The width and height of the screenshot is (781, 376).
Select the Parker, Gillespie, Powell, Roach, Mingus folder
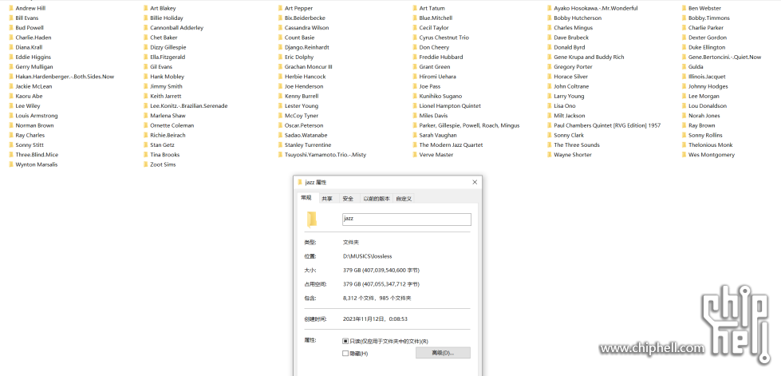pyautogui.click(x=469, y=125)
